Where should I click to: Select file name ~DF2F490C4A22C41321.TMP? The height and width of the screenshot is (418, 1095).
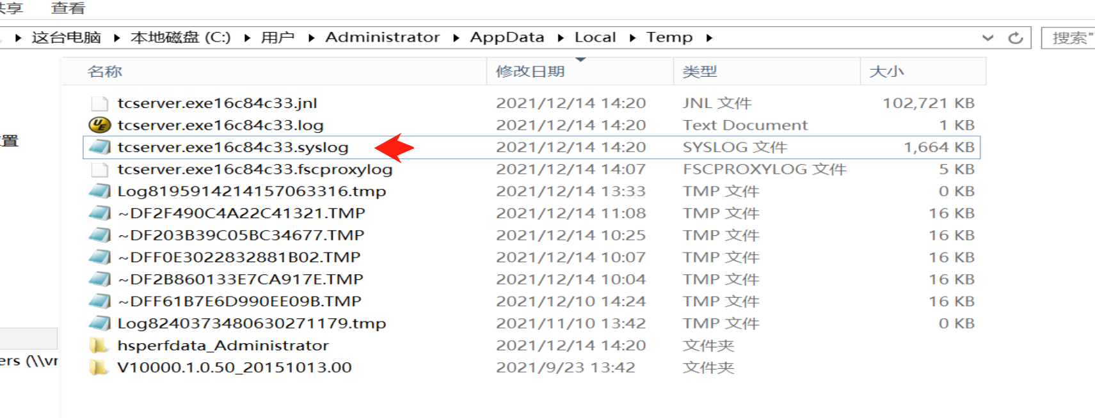(241, 213)
